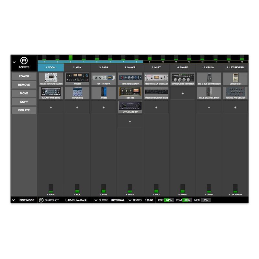Add a plugin to the Mult channel

click(x=156, y=107)
